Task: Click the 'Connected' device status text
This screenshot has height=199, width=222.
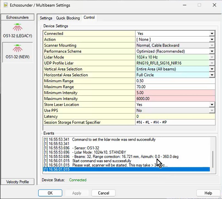Action: pos(78,180)
